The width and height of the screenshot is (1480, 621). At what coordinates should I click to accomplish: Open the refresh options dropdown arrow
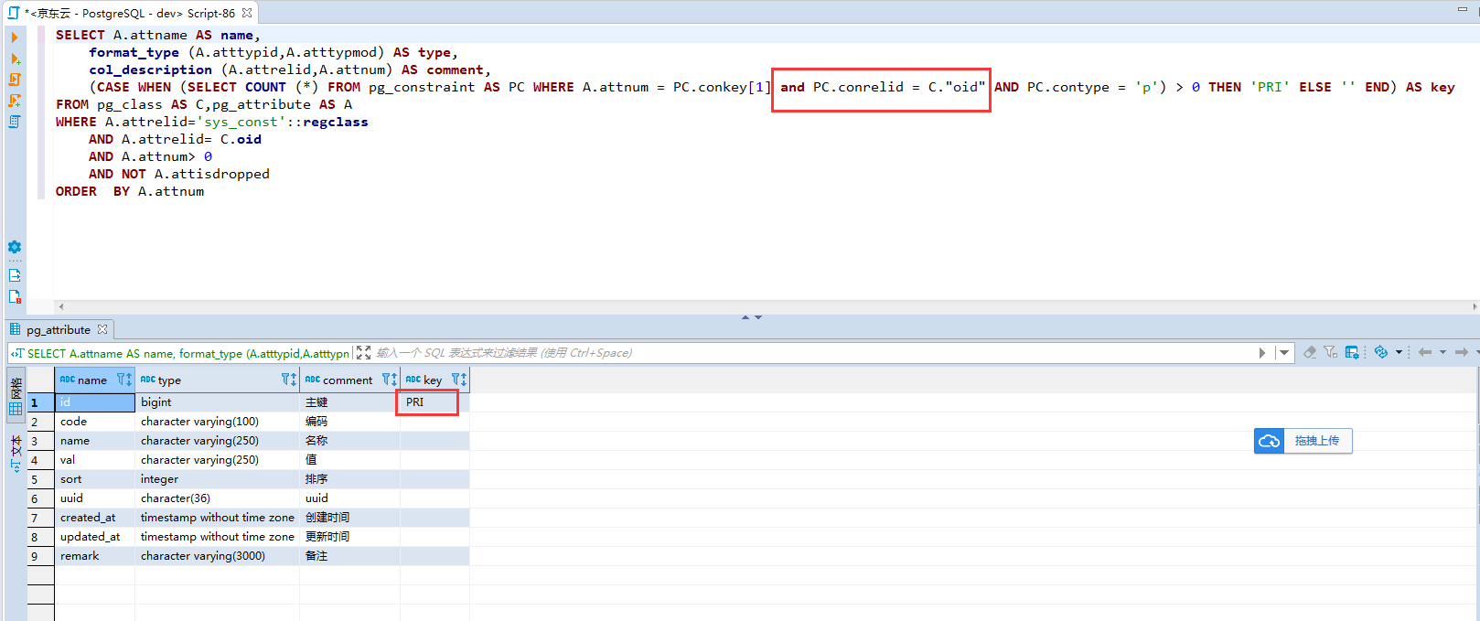[x=1399, y=352]
